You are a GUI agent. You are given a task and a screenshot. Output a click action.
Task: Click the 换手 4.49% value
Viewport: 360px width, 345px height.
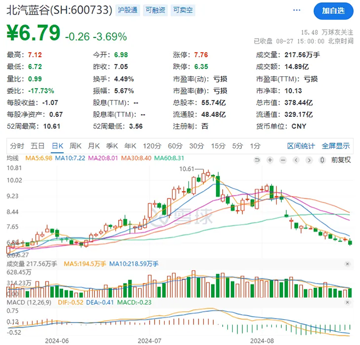[124, 79]
